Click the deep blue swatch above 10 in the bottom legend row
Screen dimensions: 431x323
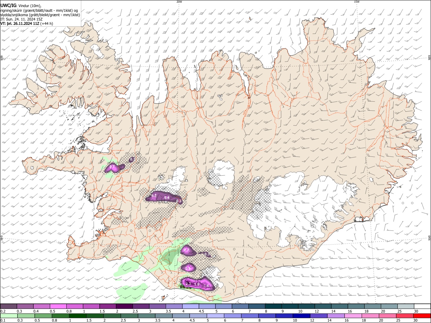point(301,316)
